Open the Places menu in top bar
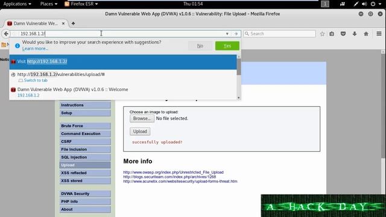This screenshot has height=217, width=386. 49,4
